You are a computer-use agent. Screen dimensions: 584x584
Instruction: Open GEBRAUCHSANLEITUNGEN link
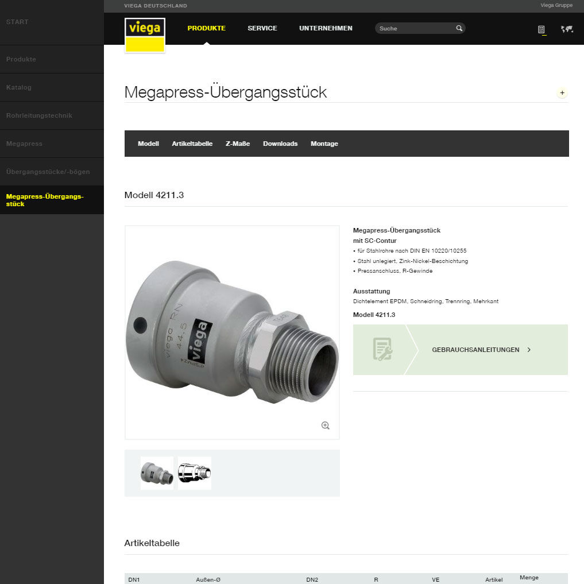475,350
